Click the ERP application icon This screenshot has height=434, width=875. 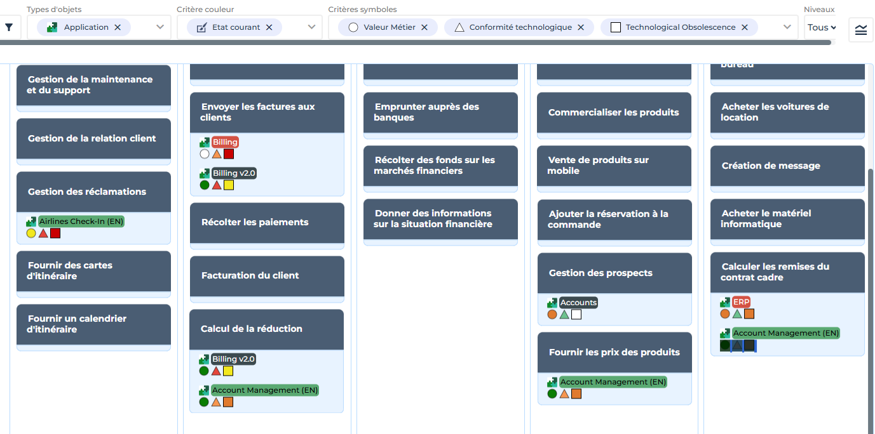[725, 302]
